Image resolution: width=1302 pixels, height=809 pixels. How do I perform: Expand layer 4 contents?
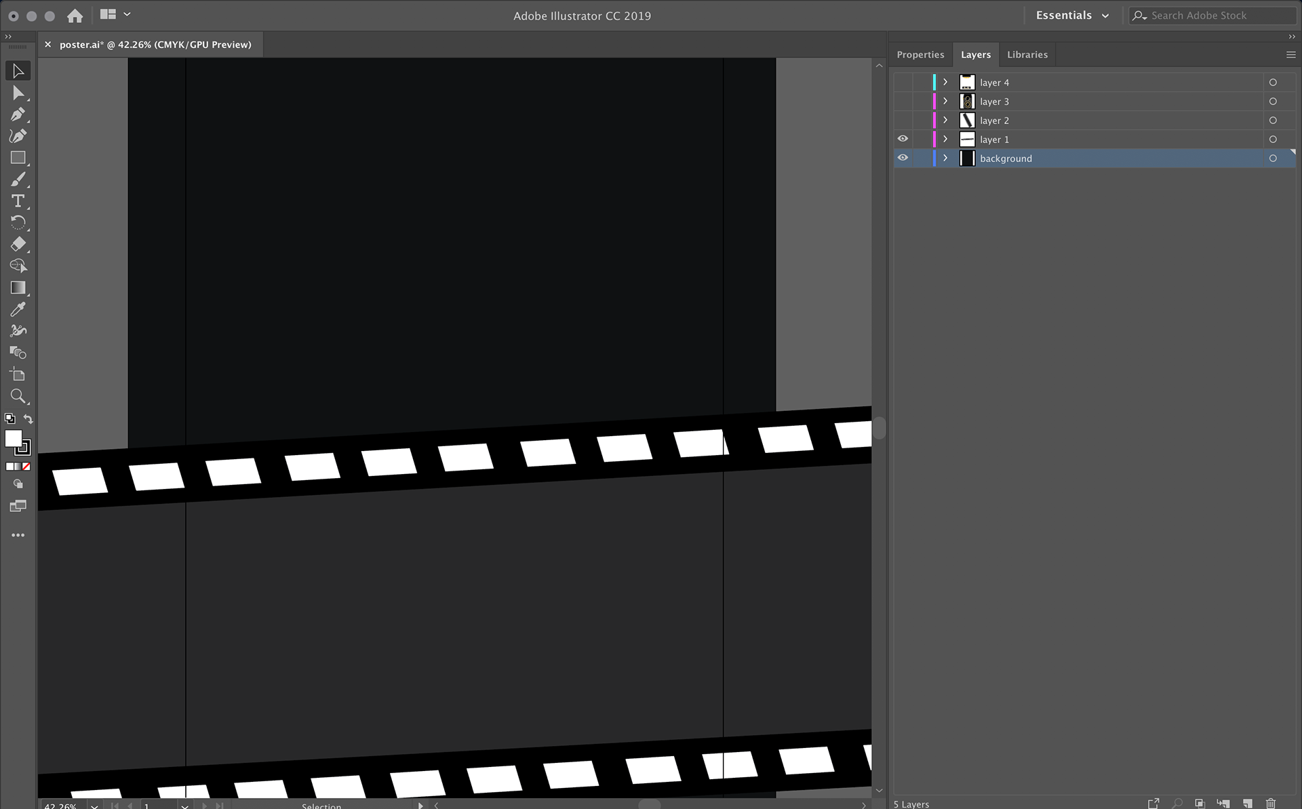pos(945,82)
